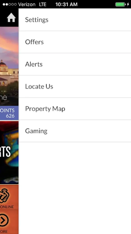Tap the sunset resort photo
This screenshot has height=234, width=131.
click(x=9, y=66)
